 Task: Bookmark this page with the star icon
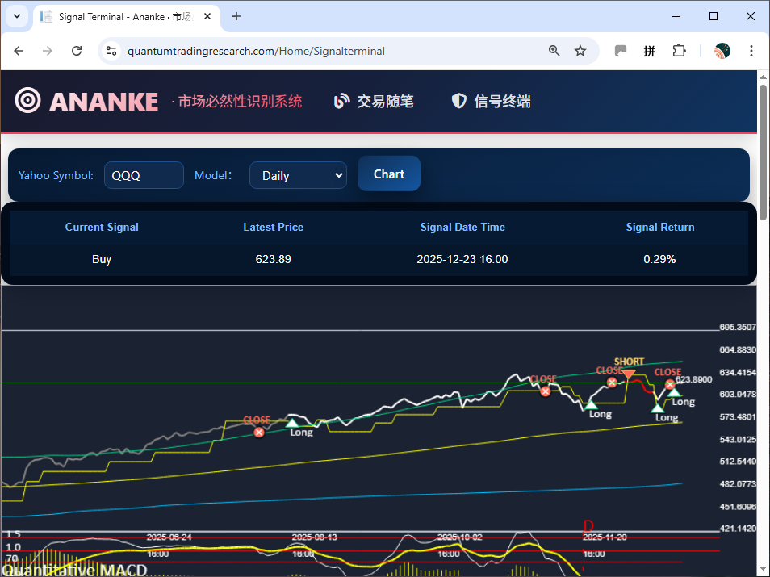click(580, 51)
